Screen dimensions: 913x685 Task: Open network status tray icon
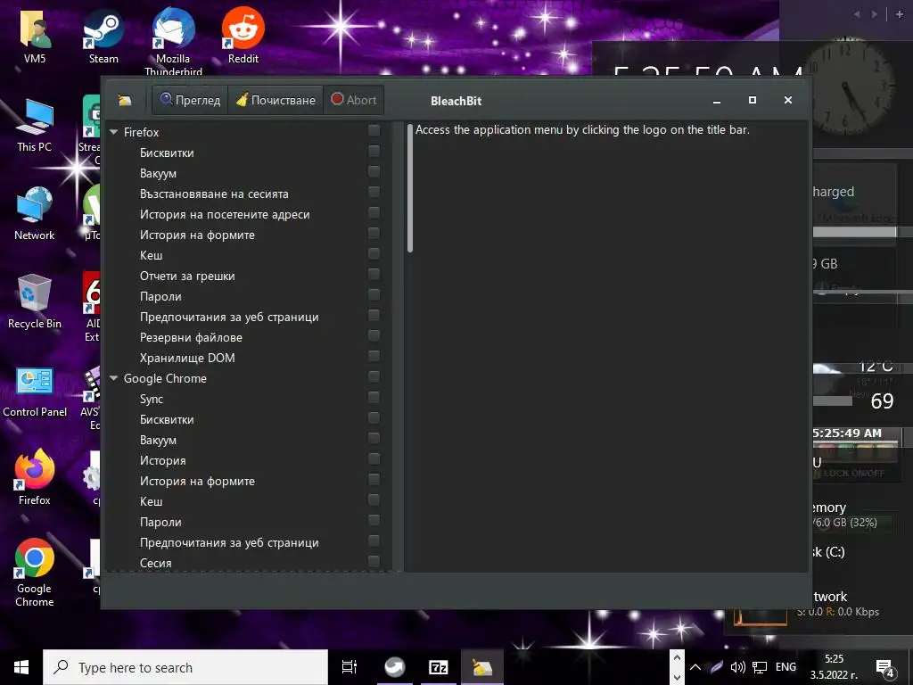[760, 667]
